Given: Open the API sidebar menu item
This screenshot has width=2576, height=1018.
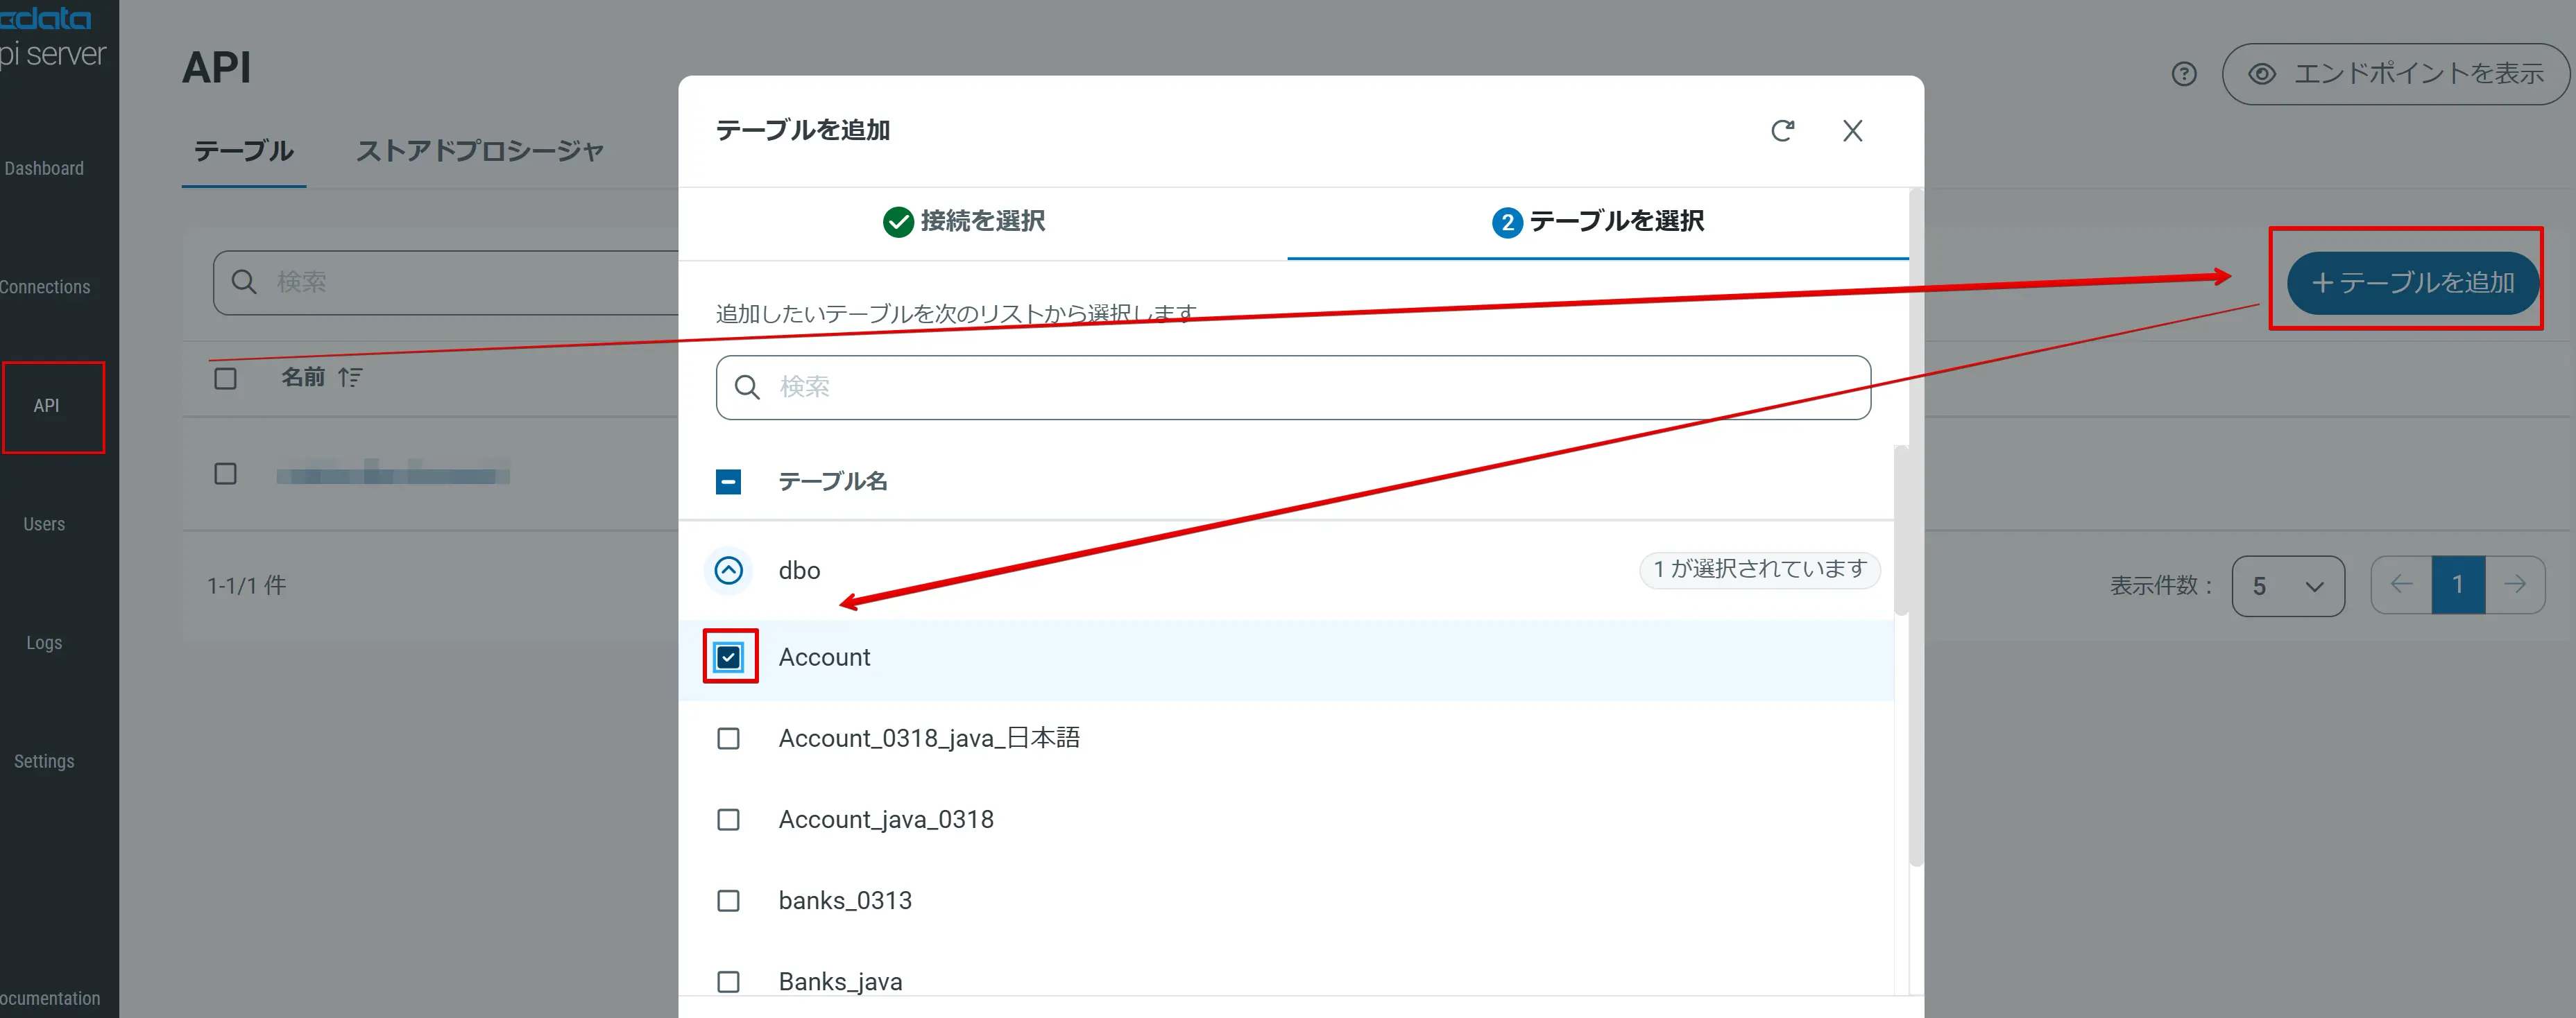Looking at the screenshot, I should 47,406.
